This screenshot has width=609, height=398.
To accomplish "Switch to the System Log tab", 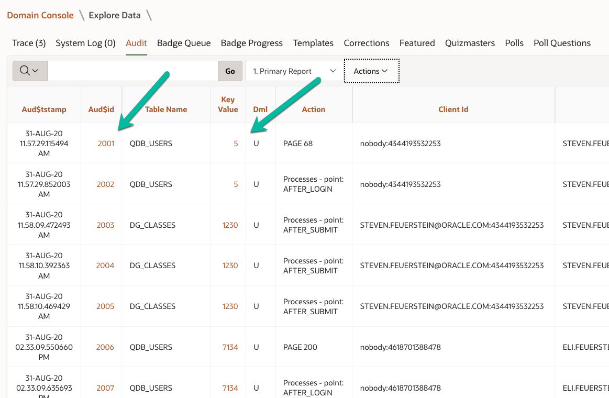I will tap(85, 43).
